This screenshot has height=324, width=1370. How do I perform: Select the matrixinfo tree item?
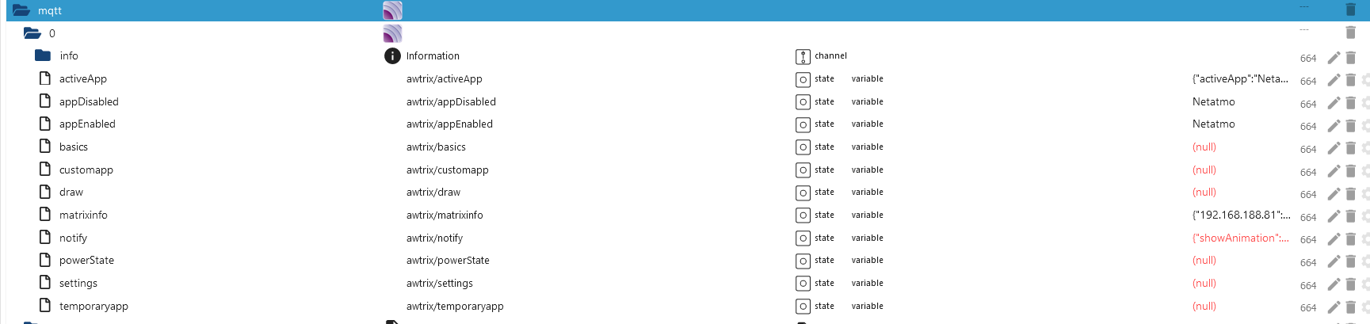click(83, 215)
